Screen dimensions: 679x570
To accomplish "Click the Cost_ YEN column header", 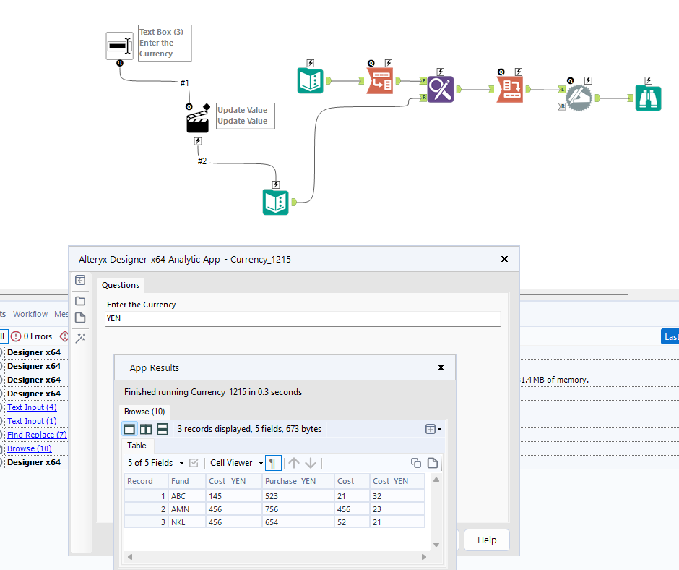I will click(234, 481).
